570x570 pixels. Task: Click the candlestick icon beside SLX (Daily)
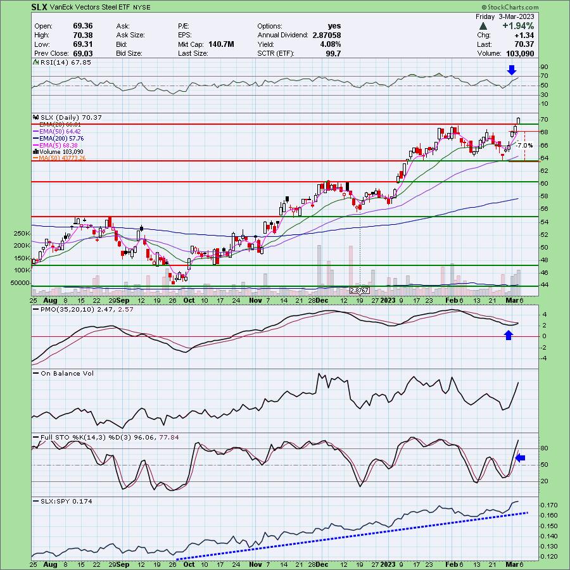(35, 117)
